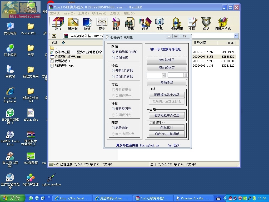Click 喜欢枪枪中点这里 button
The height and width of the screenshot is (202, 269).
[167, 115]
